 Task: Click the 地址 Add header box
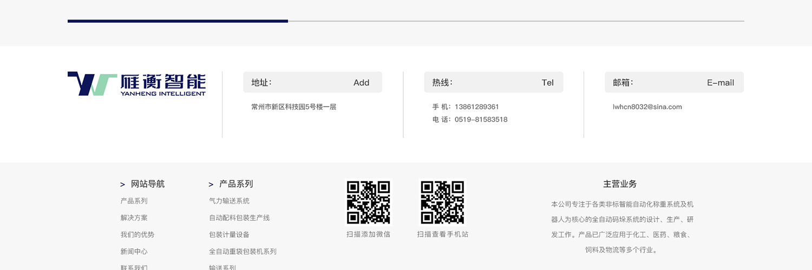[x=312, y=83]
